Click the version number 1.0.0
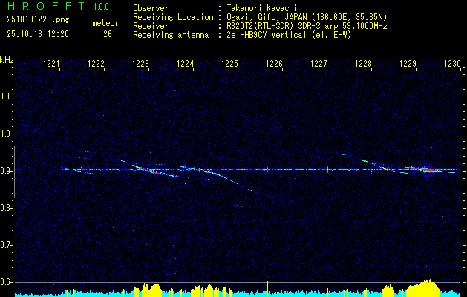 click(x=101, y=7)
